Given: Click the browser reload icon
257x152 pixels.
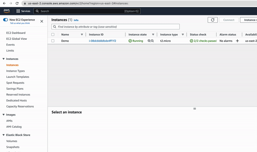Looking at the screenshot, I should pyautogui.click(x=18, y=3).
